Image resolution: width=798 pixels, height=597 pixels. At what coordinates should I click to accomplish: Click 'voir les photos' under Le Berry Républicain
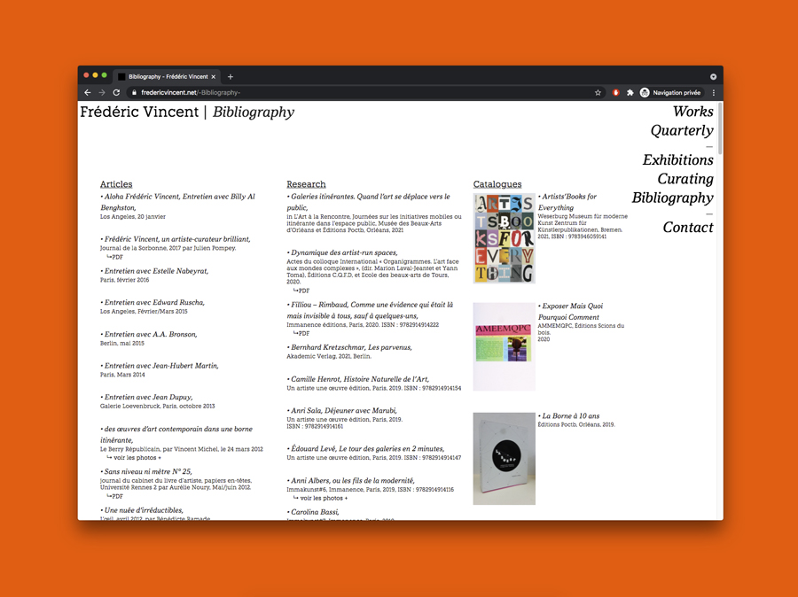(134, 458)
